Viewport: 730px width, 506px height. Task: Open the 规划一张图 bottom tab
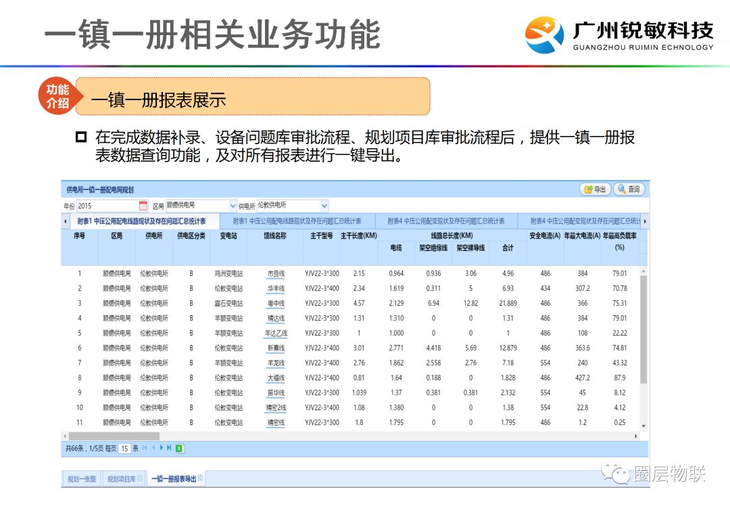click(x=82, y=478)
